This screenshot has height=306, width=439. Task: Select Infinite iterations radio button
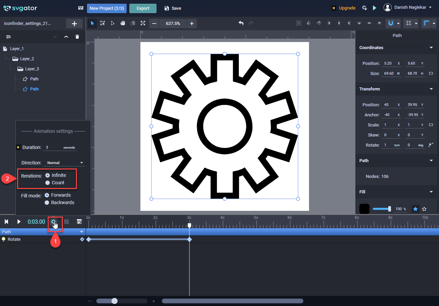(48, 175)
